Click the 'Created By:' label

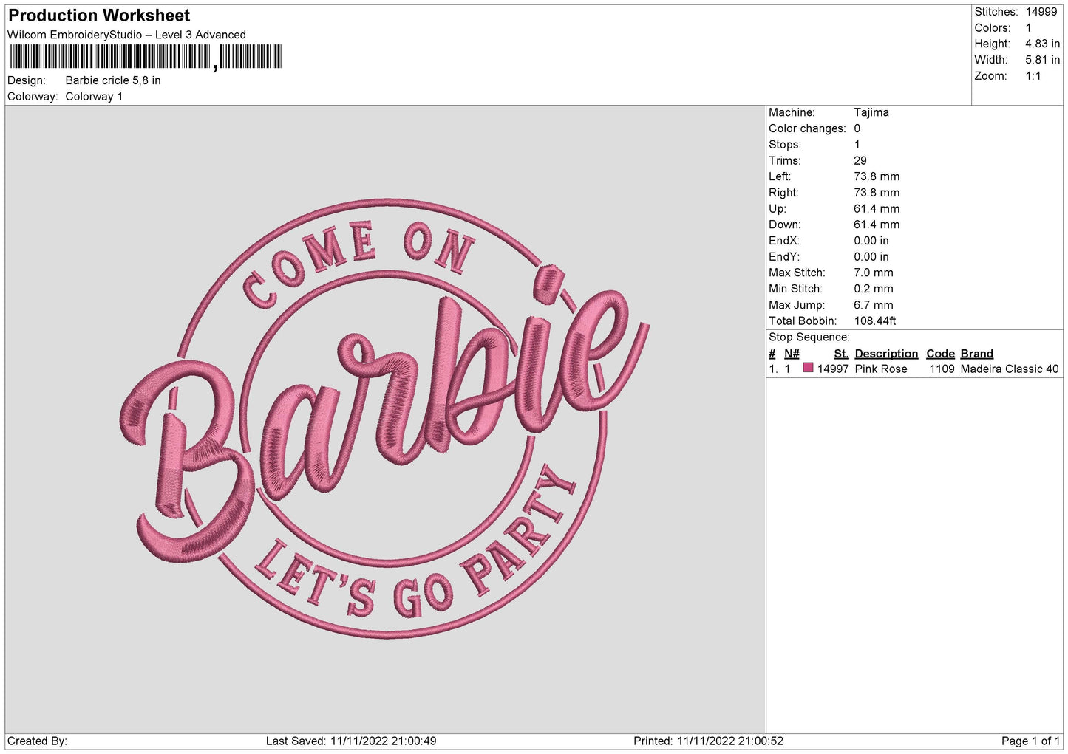37,741
